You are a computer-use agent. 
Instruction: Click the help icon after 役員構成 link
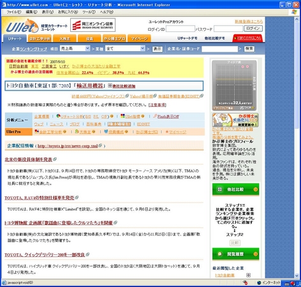[x=126, y=132]
